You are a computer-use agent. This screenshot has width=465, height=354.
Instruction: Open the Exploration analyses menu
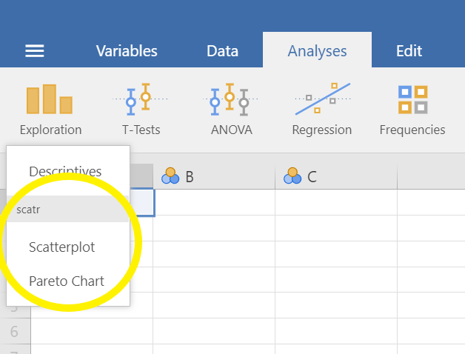point(50,110)
